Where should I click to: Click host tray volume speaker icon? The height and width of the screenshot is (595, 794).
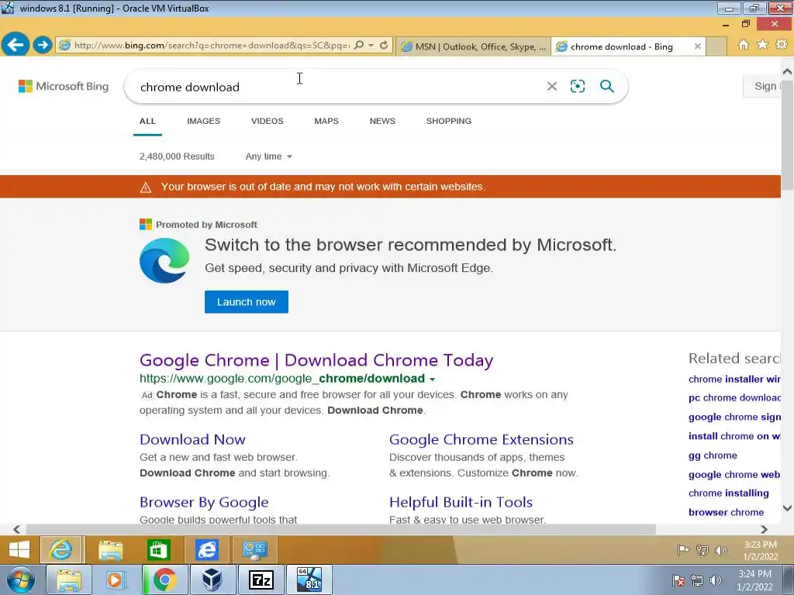pos(716,580)
